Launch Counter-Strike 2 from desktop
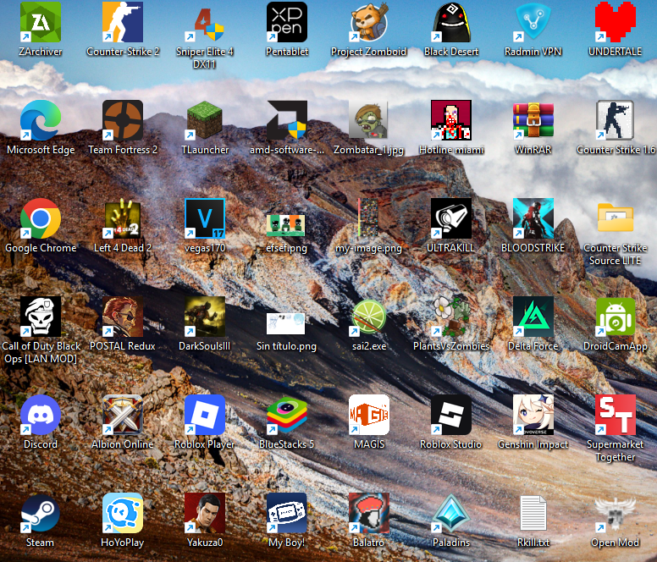The image size is (657, 562). (123, 22)
